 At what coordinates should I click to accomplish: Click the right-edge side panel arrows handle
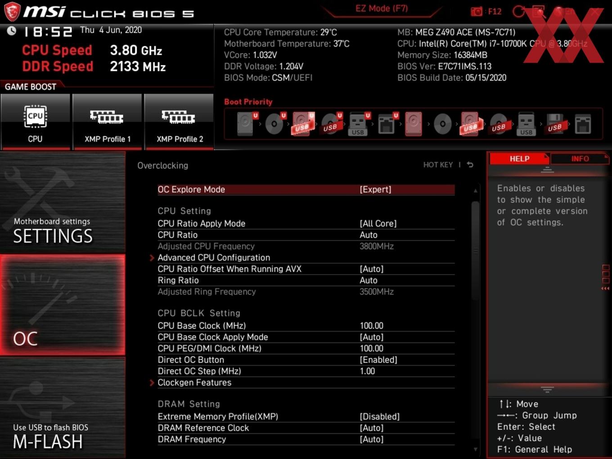605,278
